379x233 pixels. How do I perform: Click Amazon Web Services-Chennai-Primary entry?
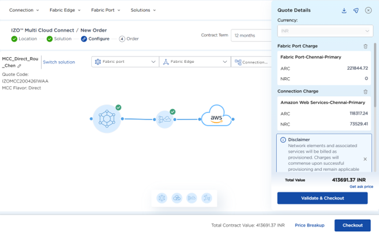click(322, 103)
